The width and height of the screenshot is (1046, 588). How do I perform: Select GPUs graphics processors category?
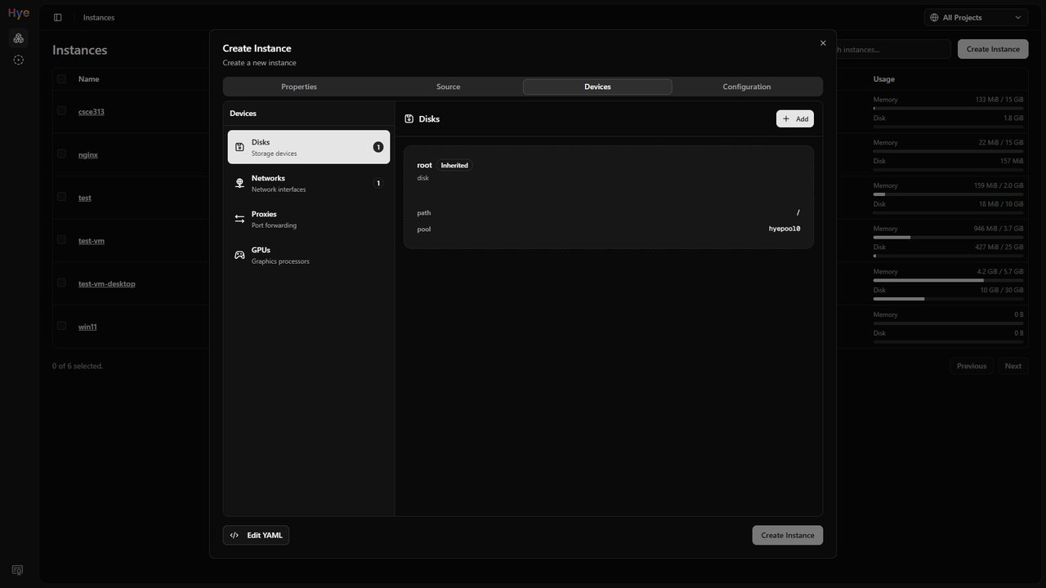click(309, 255)
